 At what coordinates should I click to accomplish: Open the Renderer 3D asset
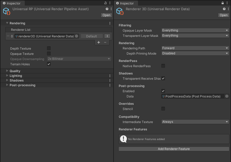coord(224,15)
